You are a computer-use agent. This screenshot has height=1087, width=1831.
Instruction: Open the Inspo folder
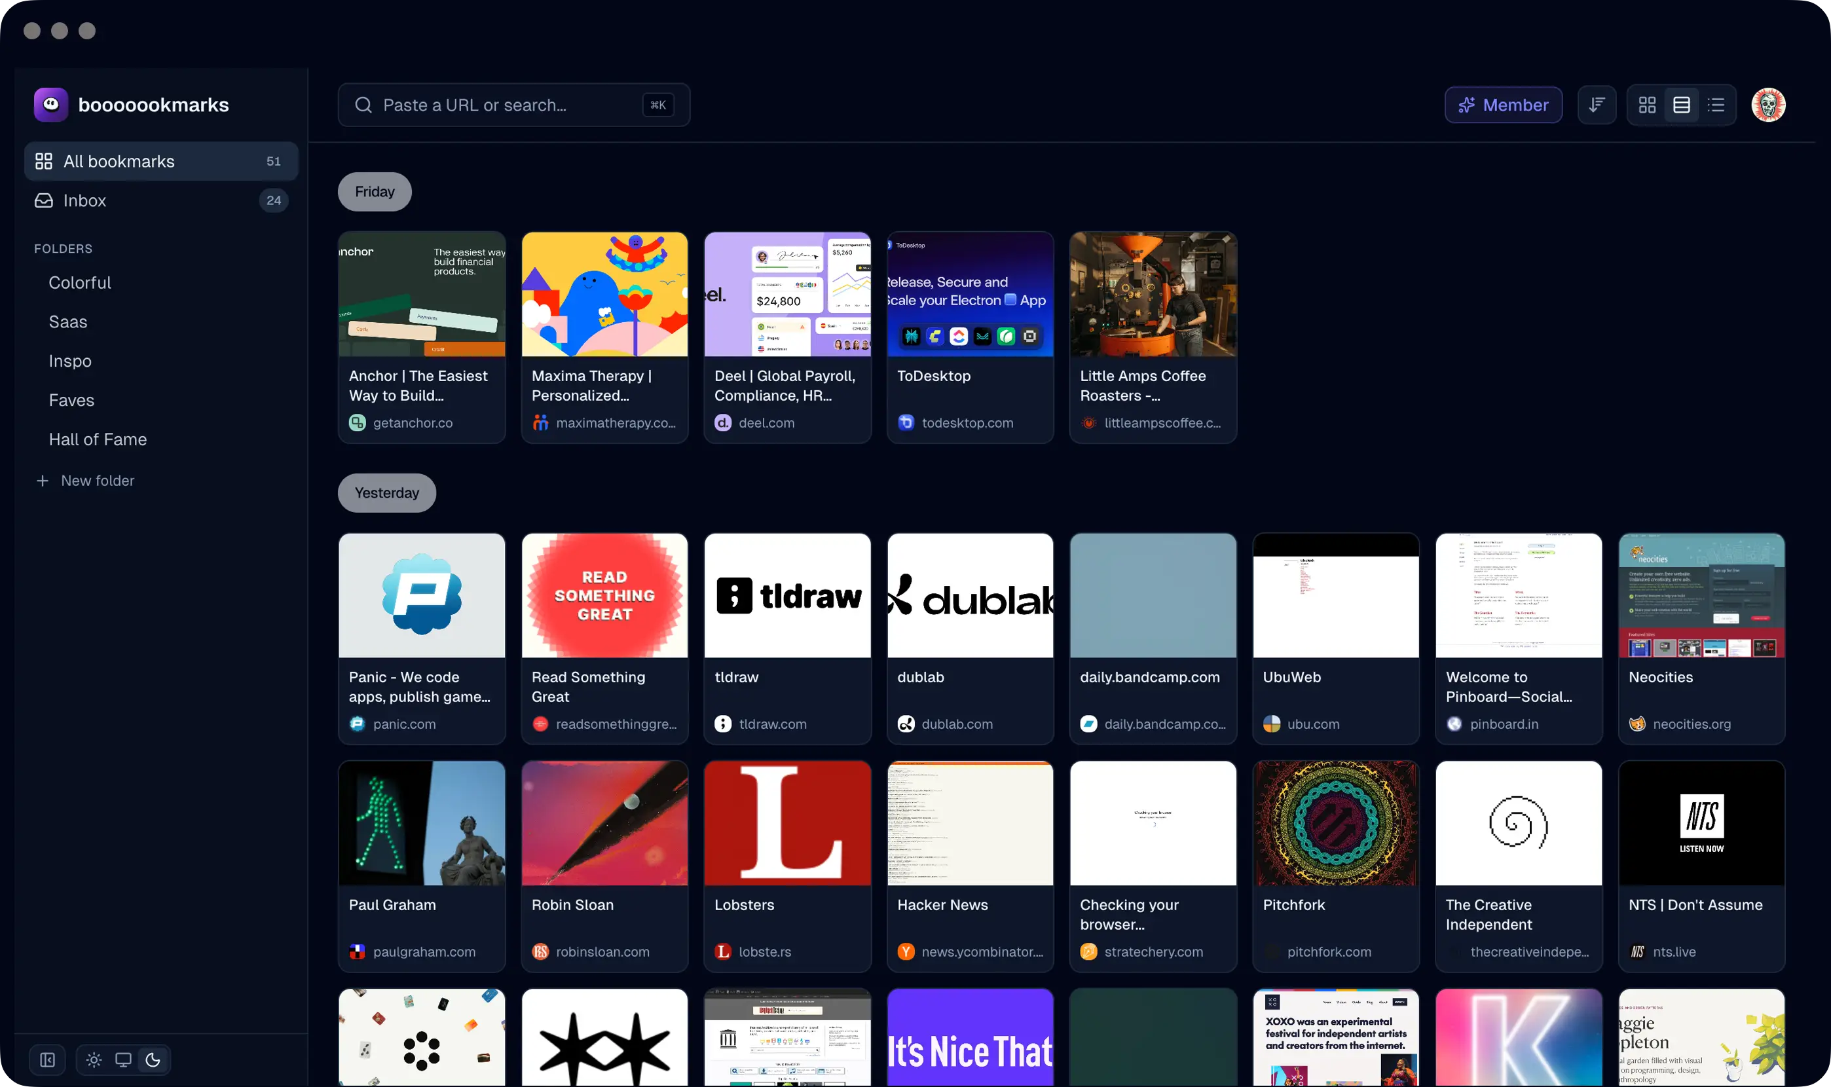[70, 361]
